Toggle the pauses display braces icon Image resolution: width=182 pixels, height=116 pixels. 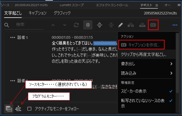88,25
